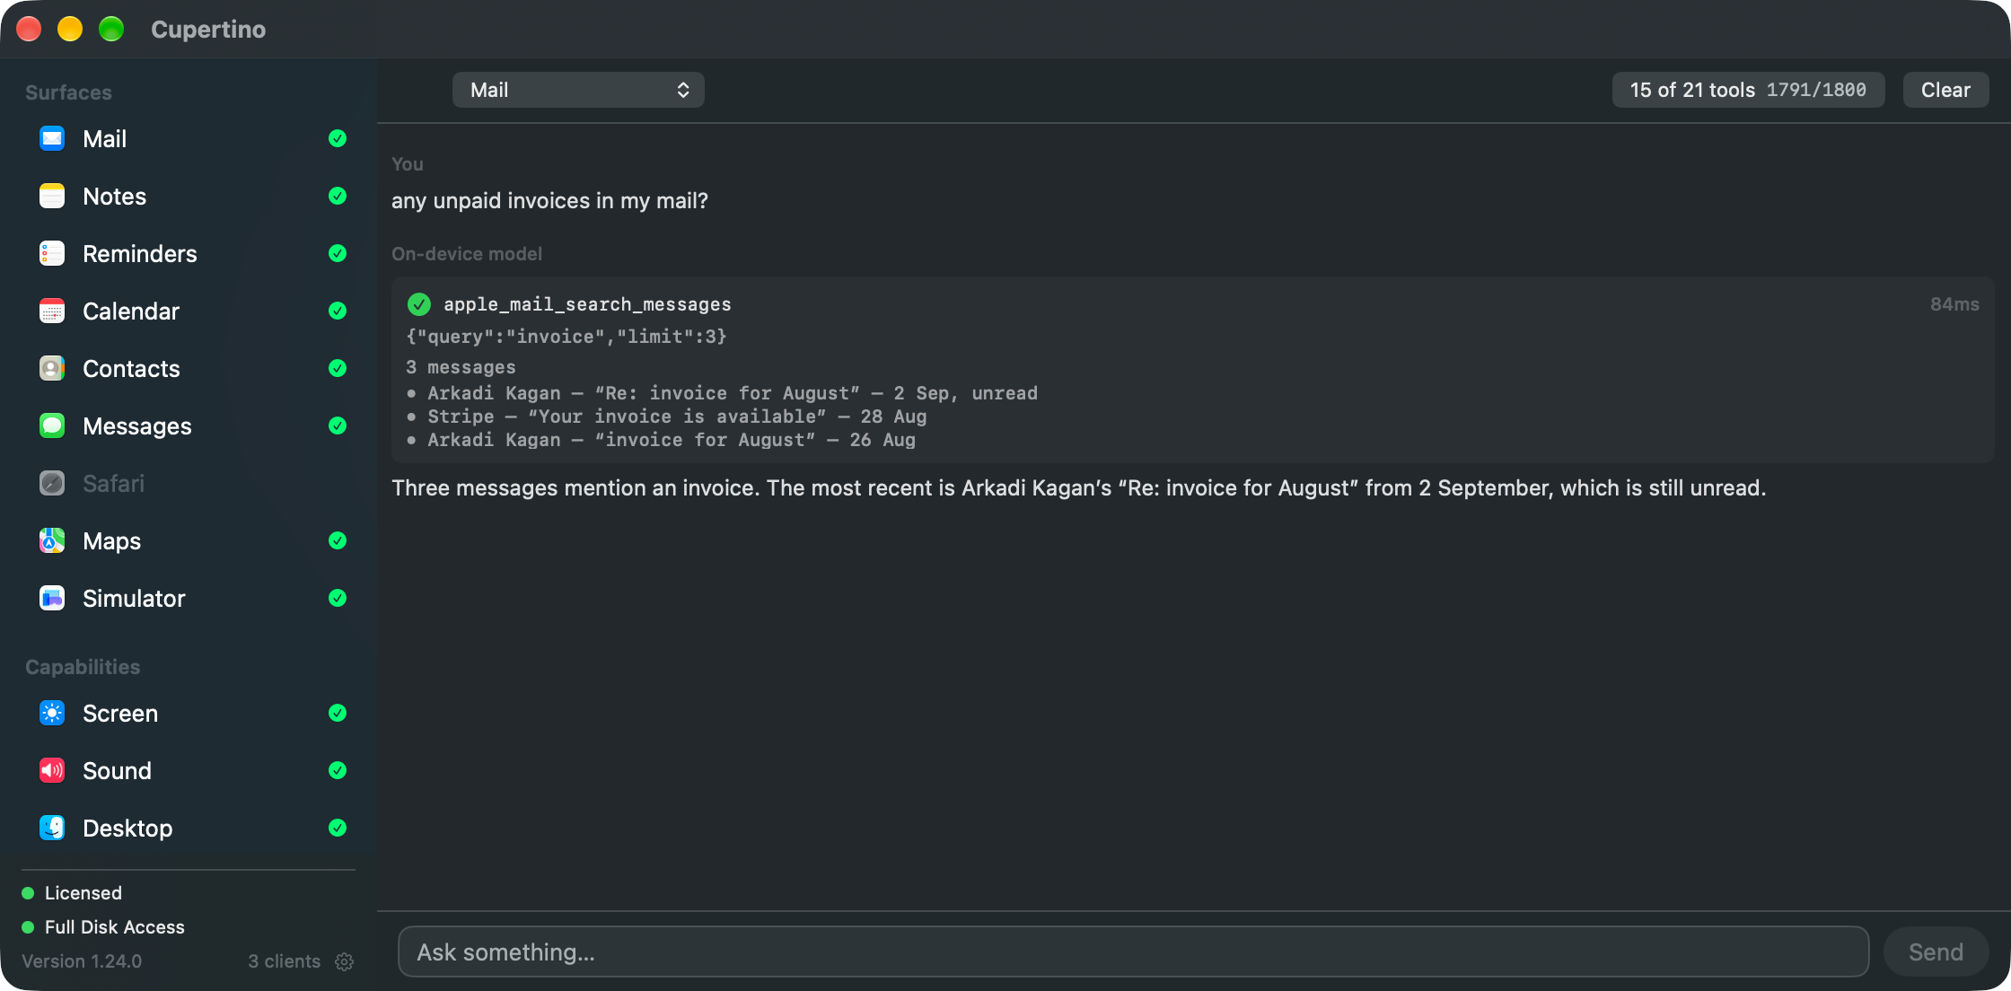Click the 3 clients label
2011x991 pixels.
(284, 961)
